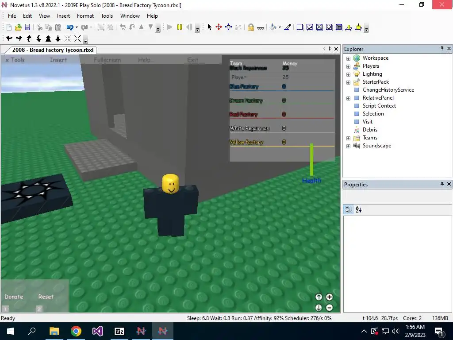This screenshot has width=453, height=340.
Task: Select the dark filled square surface tool
Action: point(339,27)
